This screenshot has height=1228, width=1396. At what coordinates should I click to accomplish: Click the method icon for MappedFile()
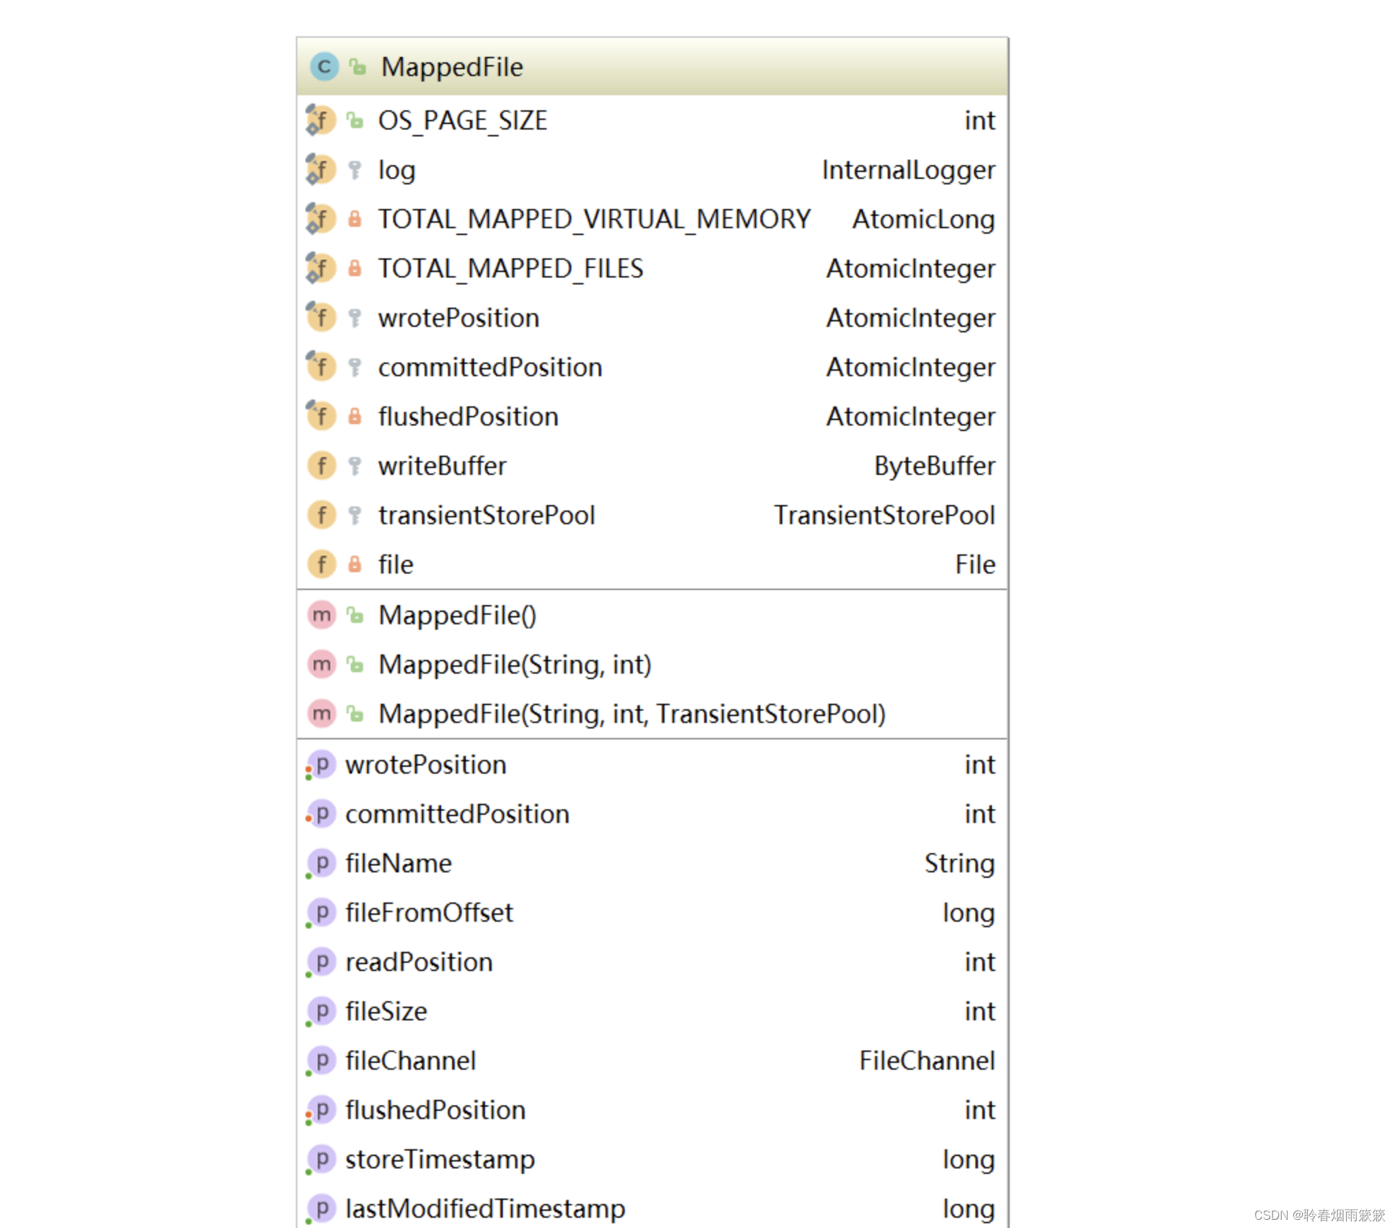[322, 615]
